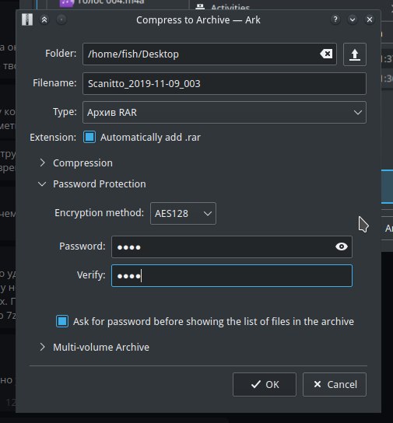This screenshot has width=393, height=423.
Task: Expand the Compression section
Action: [76, 163]
